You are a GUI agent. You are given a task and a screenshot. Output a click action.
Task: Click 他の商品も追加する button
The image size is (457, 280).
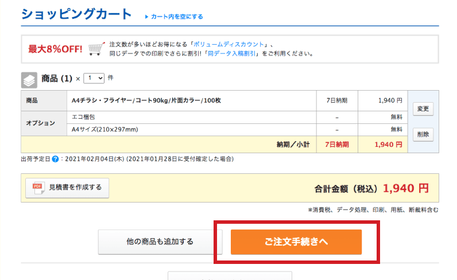160,242
